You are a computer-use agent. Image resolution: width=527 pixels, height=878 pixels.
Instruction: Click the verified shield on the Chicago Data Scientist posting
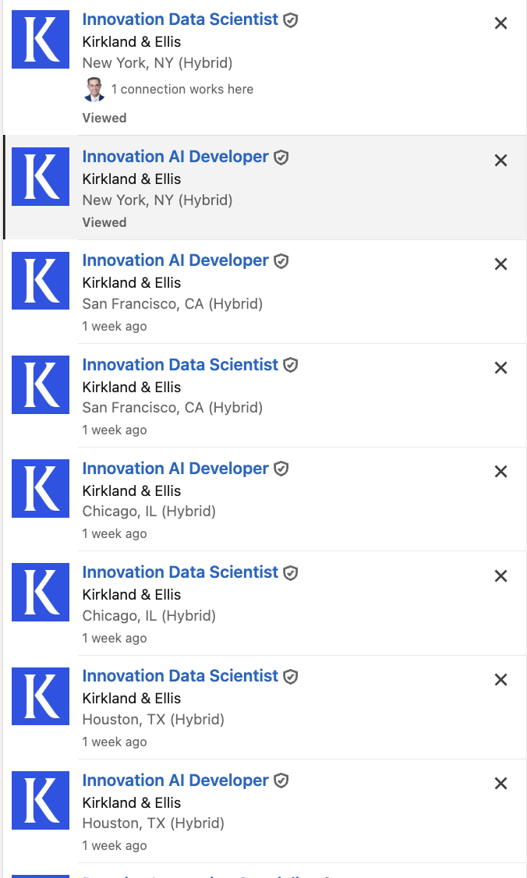pyautogui.click(x=290, y=572)
